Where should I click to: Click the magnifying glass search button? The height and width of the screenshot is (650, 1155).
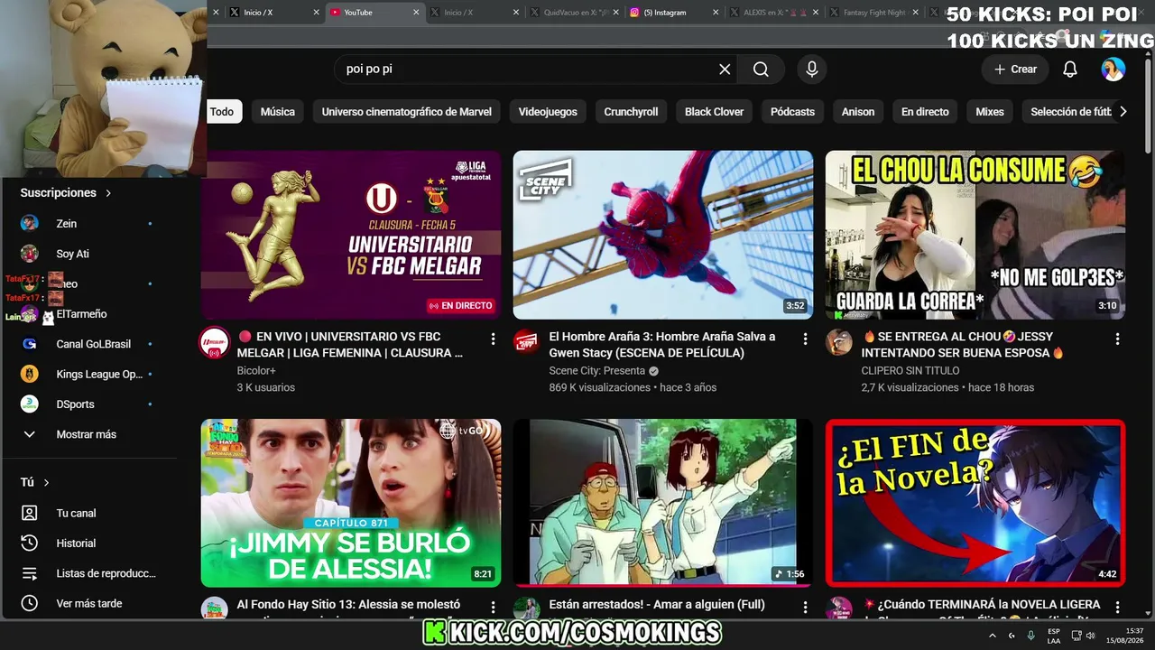[x=761, y=70]
